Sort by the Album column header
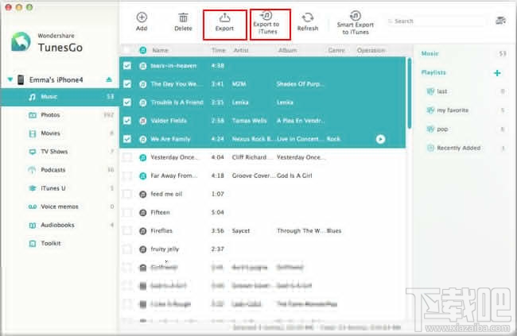 coord(287,50)
